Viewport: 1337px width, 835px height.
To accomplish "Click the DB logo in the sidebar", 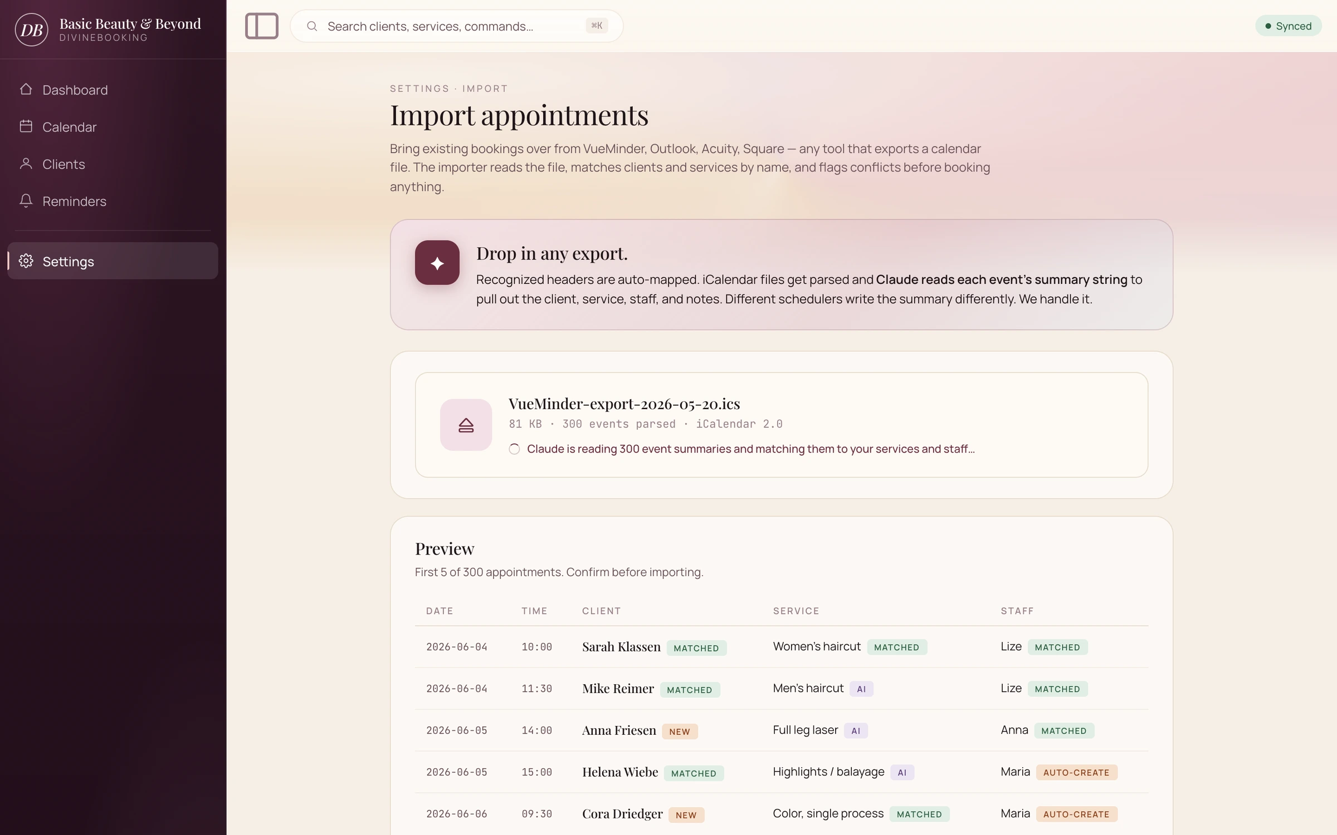I will pyautogui.click(x=31, y=29).
